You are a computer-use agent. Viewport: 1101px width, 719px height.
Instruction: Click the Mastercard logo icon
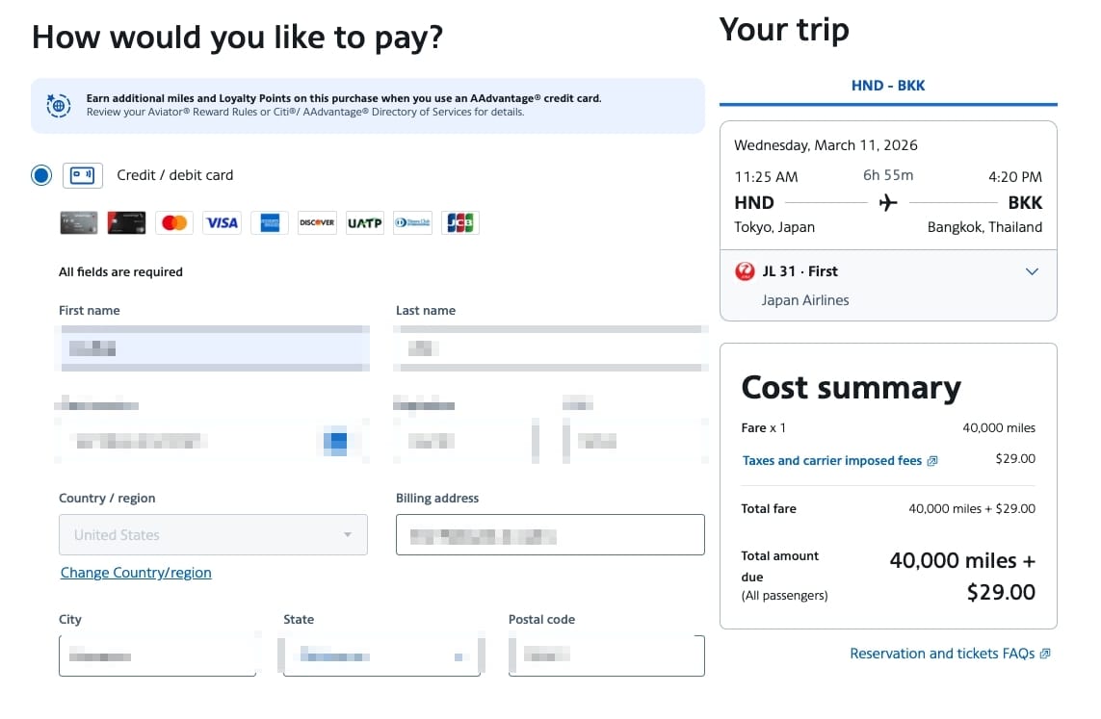tap(174, 223)
